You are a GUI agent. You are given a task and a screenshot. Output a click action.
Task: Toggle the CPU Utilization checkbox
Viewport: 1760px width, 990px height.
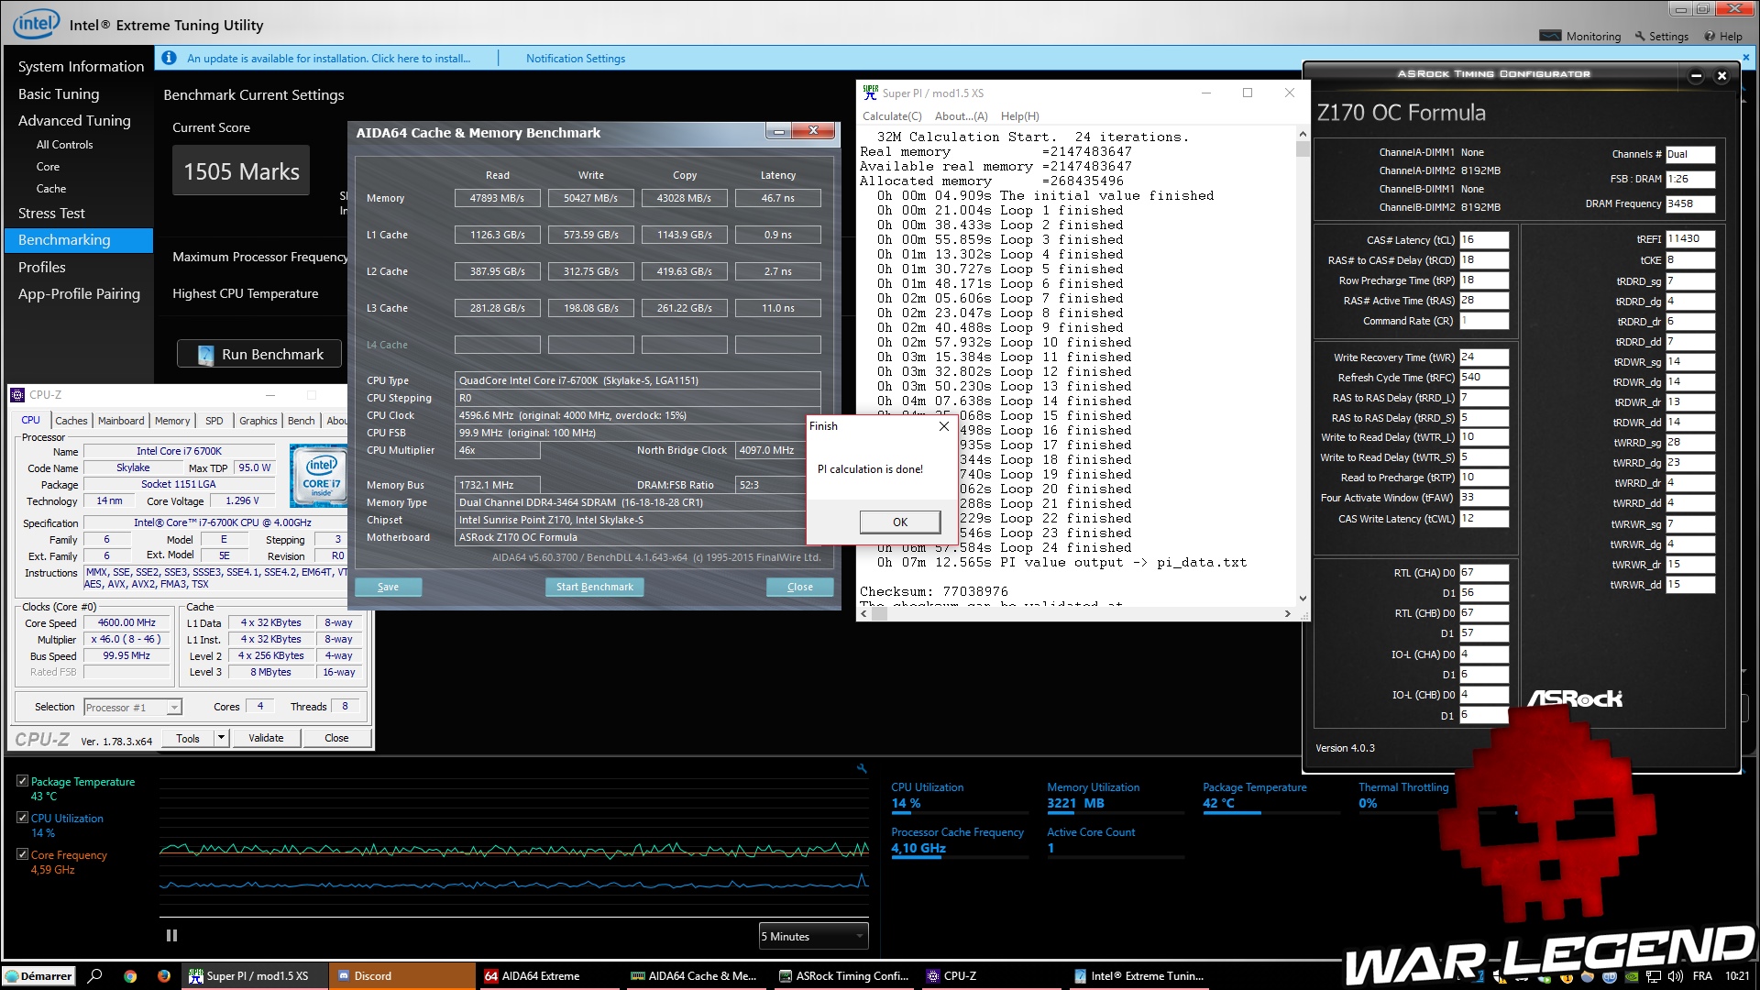click(22, 818)
